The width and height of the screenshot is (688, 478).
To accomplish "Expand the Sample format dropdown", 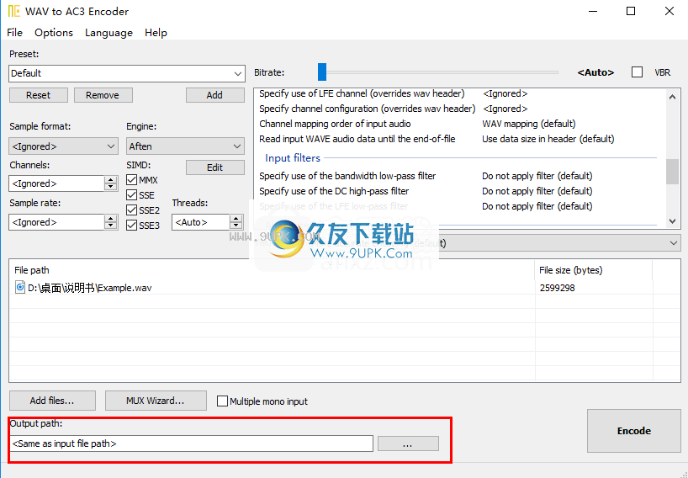I will (x=64, y=146).
